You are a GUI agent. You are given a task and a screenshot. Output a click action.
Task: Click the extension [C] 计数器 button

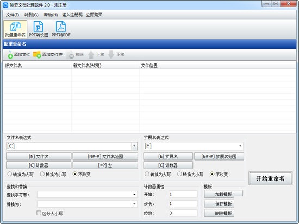point(168,165)
